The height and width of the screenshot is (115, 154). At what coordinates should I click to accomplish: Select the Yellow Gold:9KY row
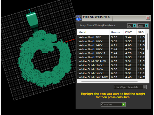click(x=111, y=37)
